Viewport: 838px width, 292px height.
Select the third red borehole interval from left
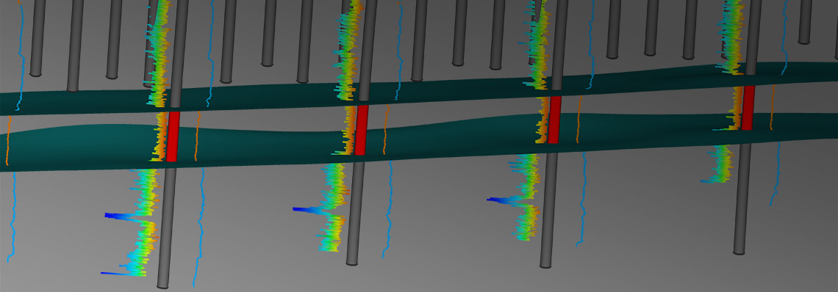[555, 120]
